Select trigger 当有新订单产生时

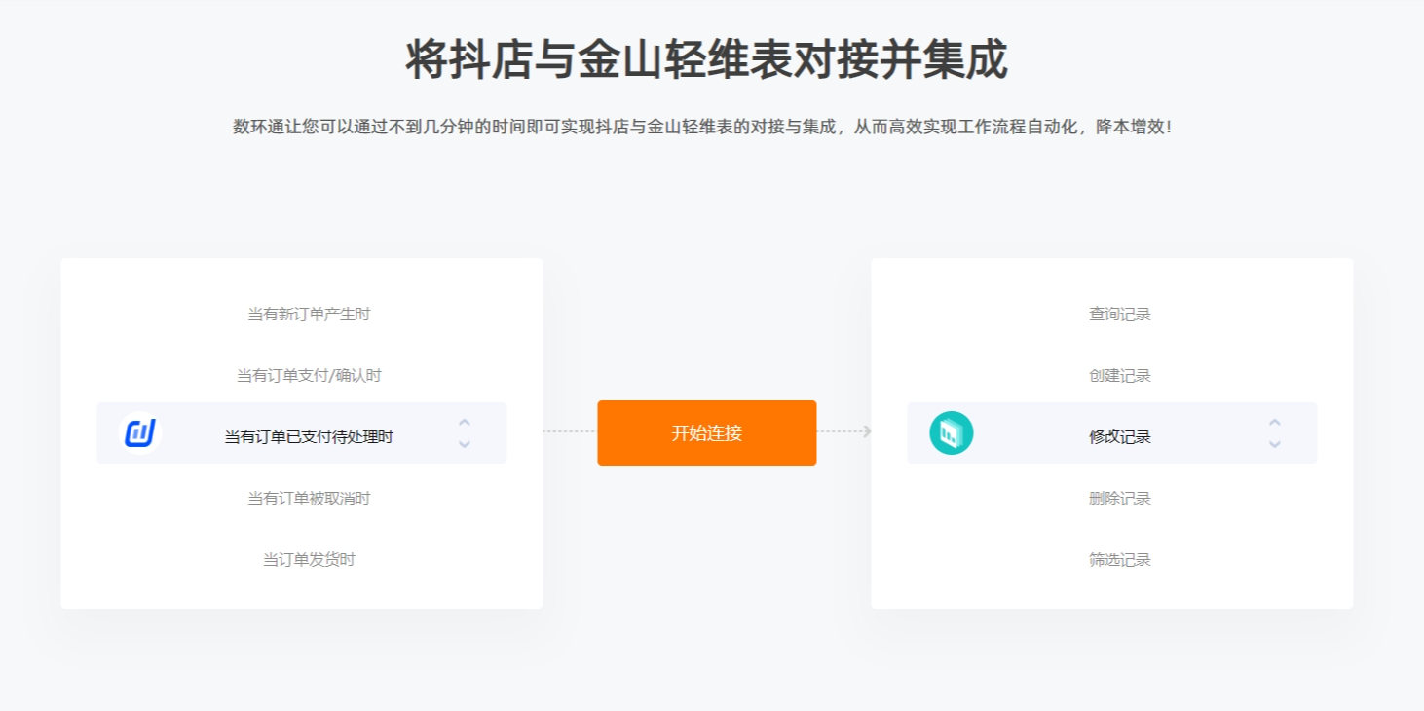tap(309, 315)
